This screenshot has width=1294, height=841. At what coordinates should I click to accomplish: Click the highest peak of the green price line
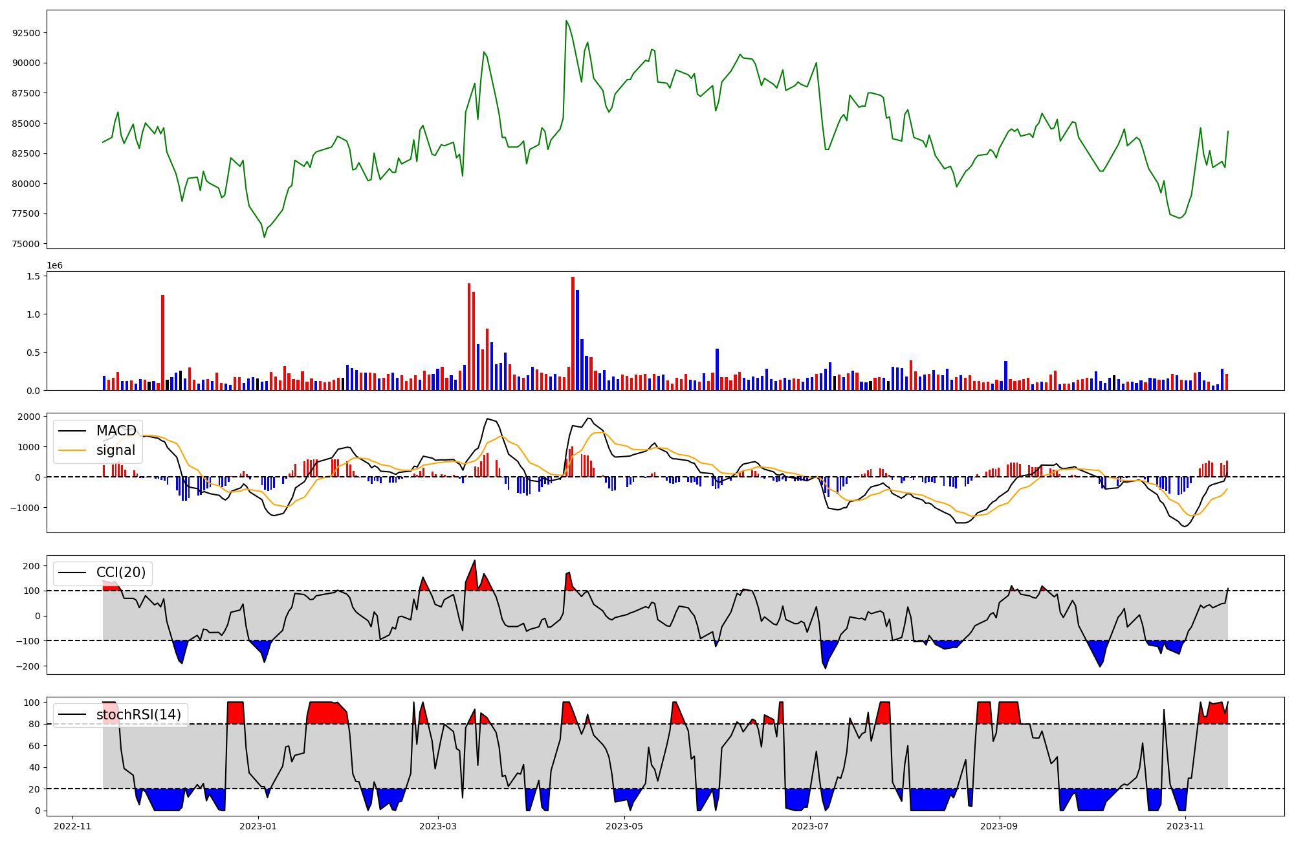click(566, 21)
